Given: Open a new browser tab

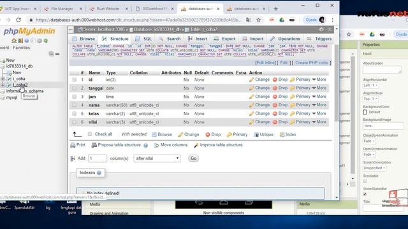Looking at the screenshot, I should [x=276, y=9].
